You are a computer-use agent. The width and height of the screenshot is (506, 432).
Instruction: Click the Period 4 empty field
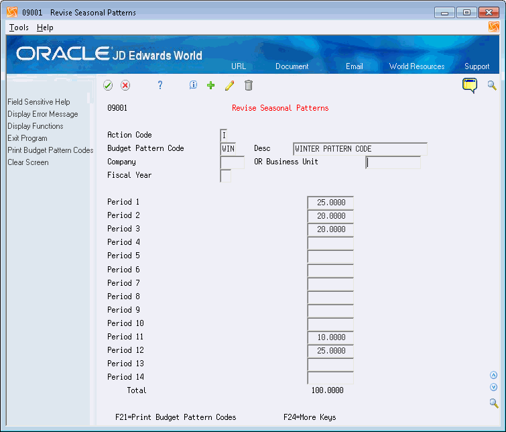[330, 243]
